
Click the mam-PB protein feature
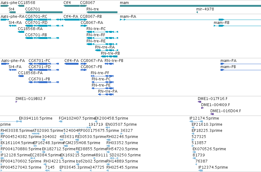[x=241, y=70]
